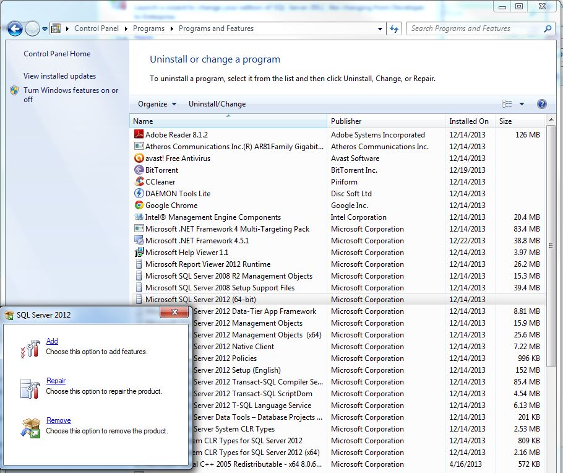Sort by the Installed On column header
Viewport: 563px width, 473px height.
(x=470, y=121)
